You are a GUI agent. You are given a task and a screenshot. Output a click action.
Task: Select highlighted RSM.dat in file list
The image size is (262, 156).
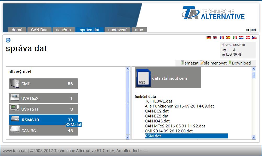[x=186, y=136]
